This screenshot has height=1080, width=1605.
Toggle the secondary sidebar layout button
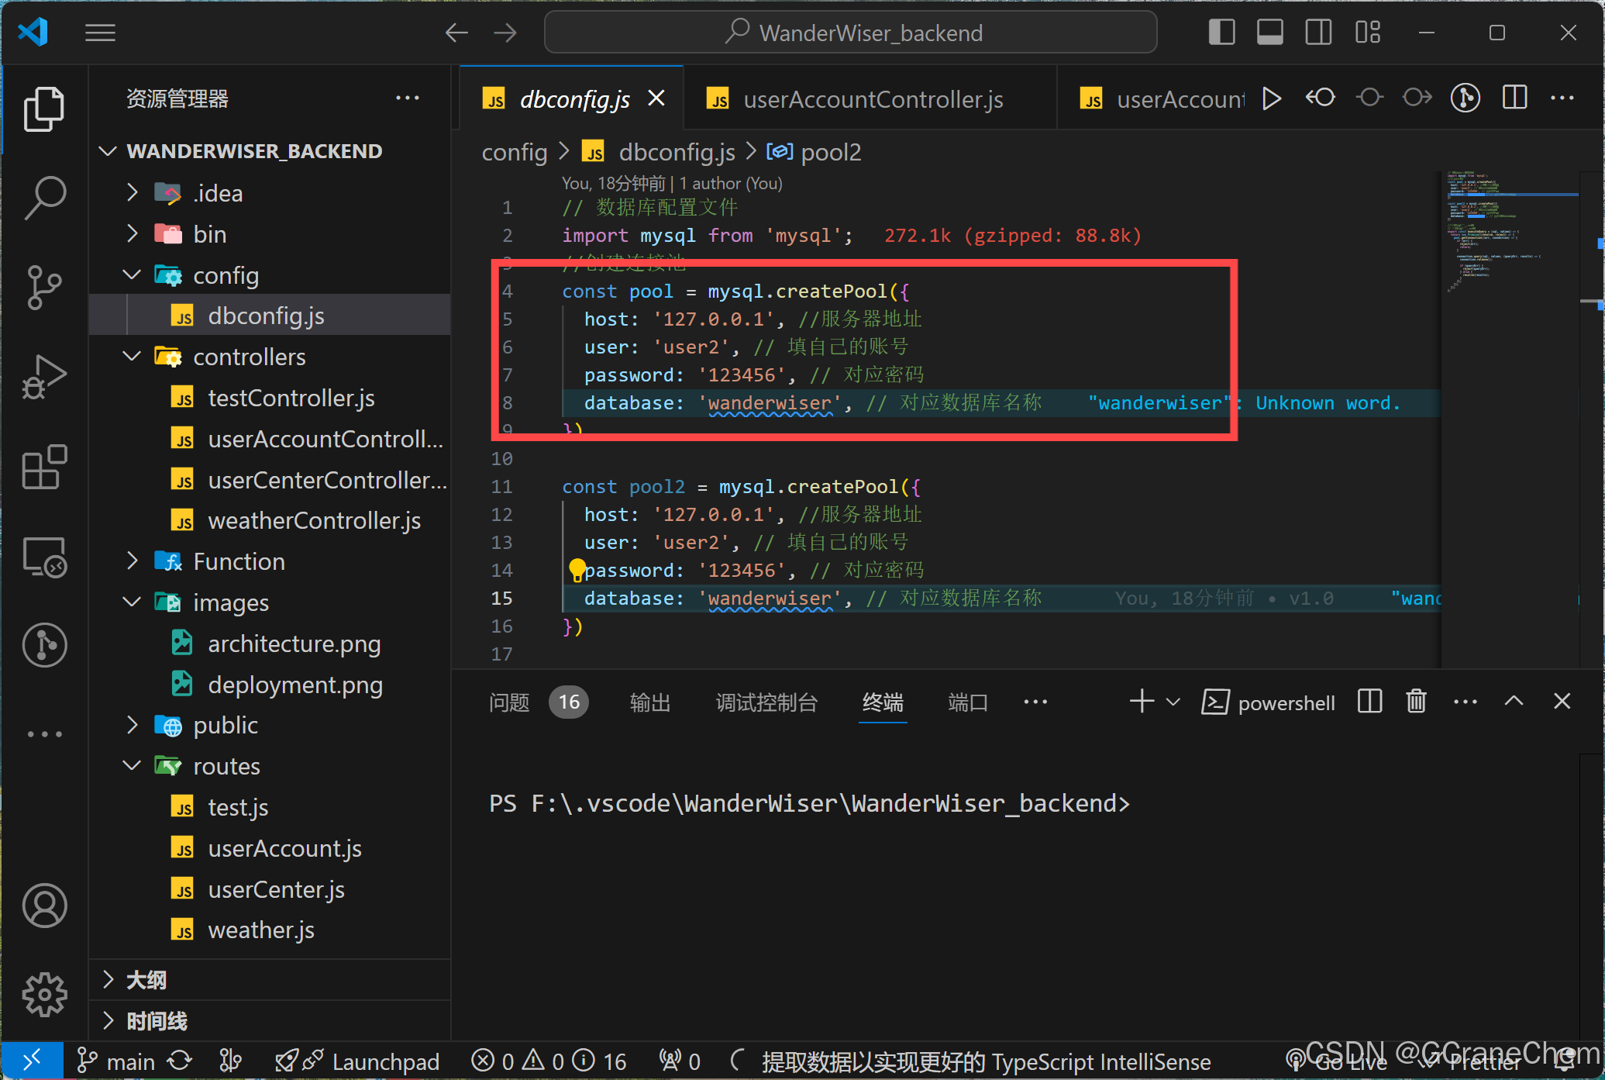[1317, 33]
